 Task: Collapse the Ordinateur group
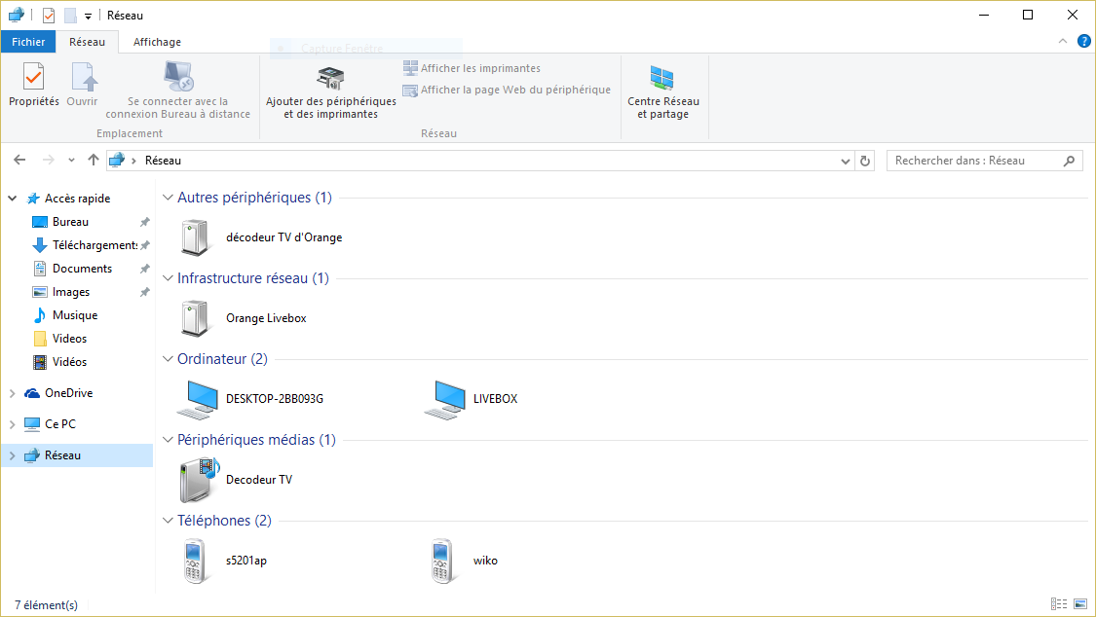coord(168,359)
